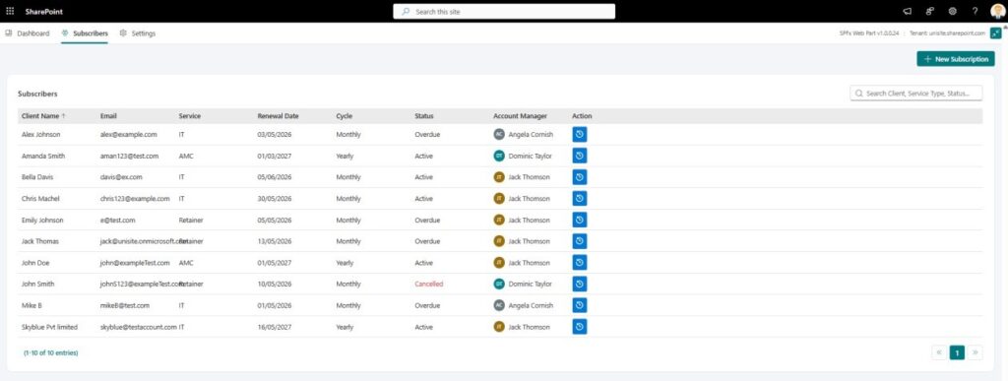Click the 1-10 of 10 entries text
The width and height of the screenshot is (1008, 381).
[51, 352]
